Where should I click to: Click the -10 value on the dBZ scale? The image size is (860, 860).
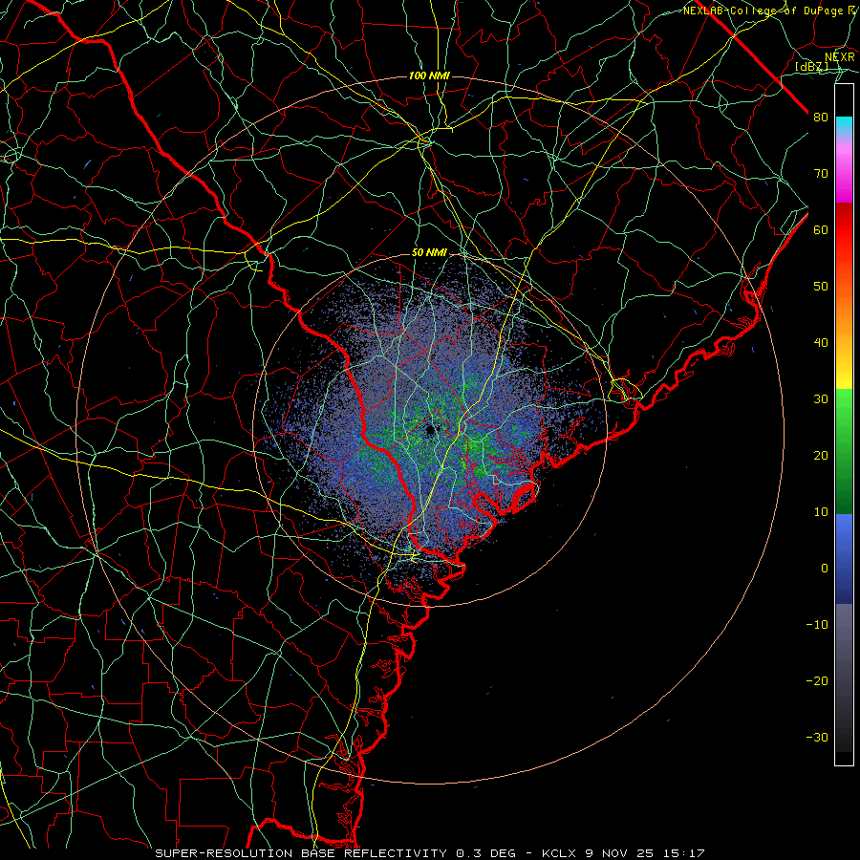point(817,625)
